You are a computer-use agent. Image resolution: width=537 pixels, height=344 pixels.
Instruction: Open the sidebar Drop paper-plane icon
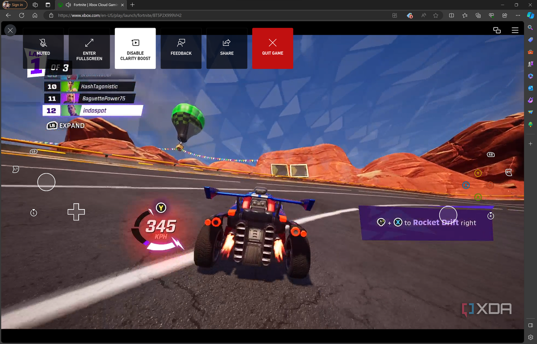(x=530, y=112)
